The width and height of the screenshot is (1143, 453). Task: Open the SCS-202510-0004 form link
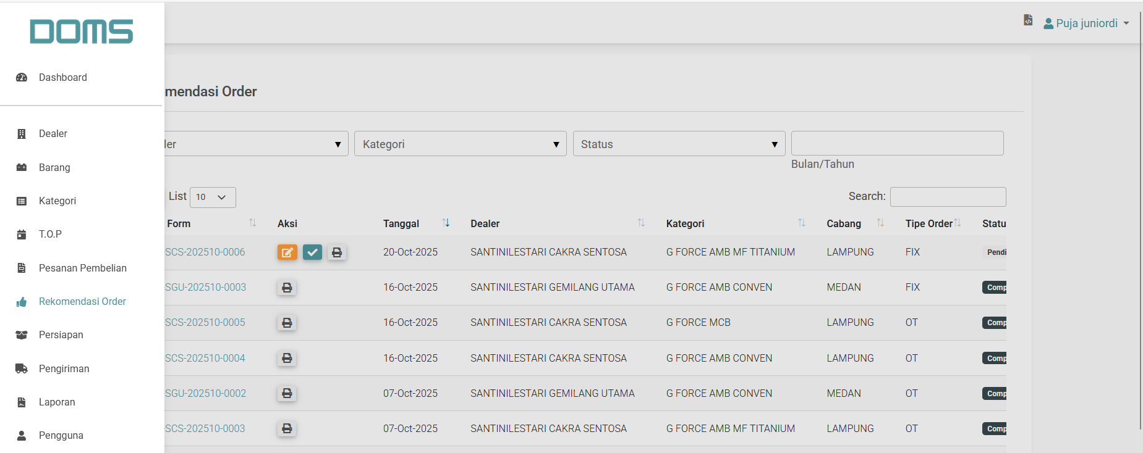click(205, 358)
